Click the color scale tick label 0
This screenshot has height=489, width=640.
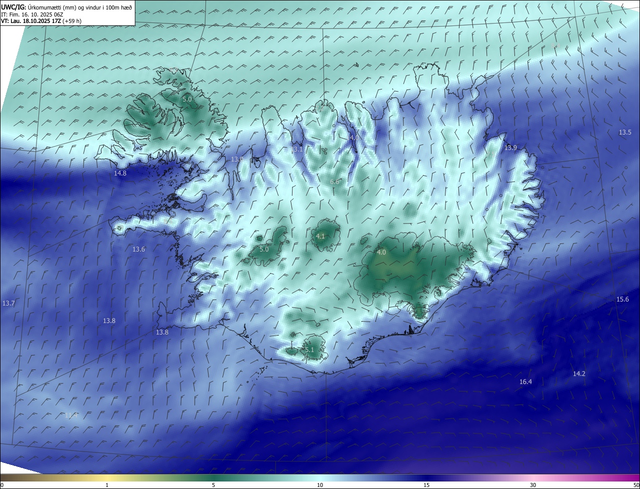click(x=2, y=485)
